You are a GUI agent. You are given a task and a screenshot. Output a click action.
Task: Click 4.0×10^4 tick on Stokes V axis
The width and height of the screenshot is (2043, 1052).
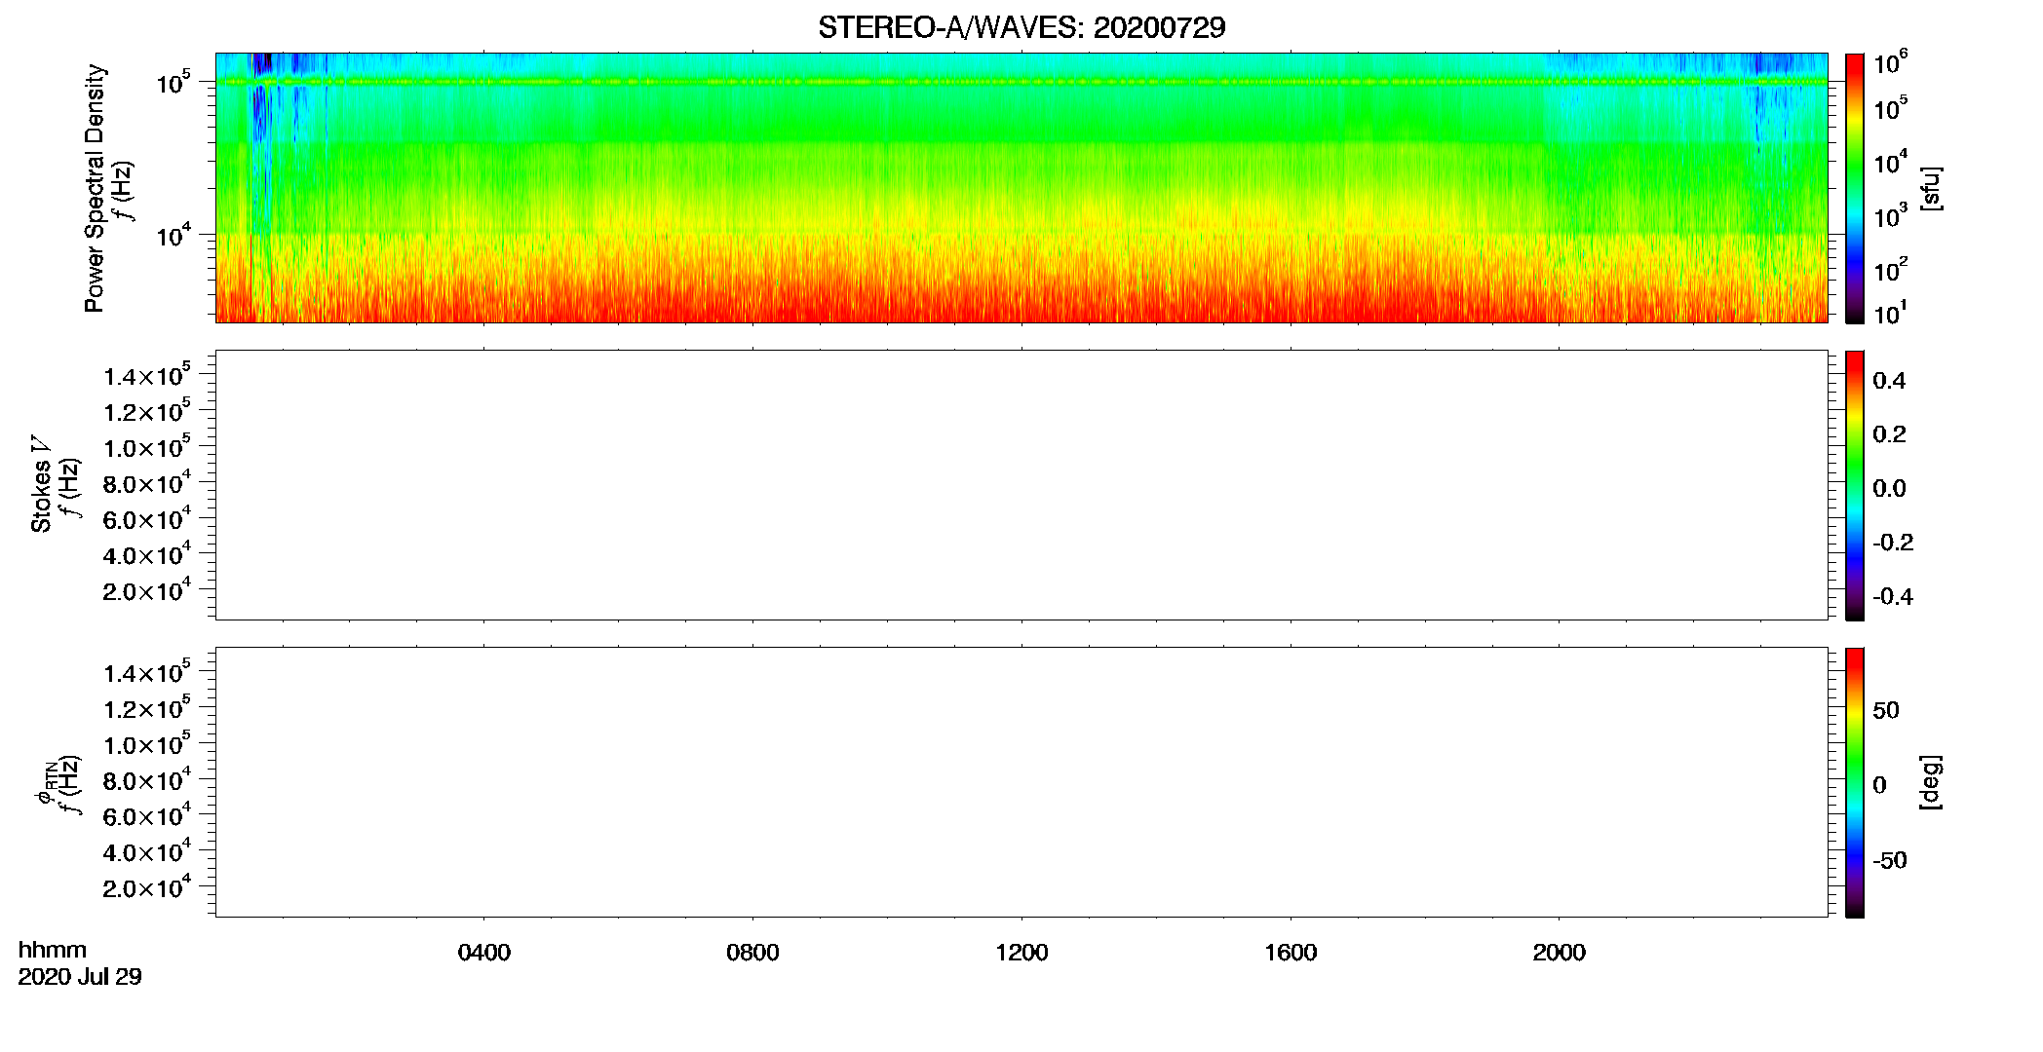point(147,555)
